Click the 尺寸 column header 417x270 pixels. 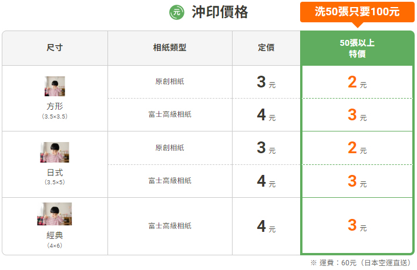tap(55, 48)
